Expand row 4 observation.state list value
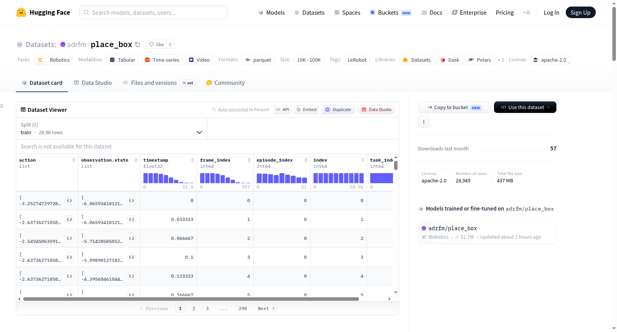 [131, 276]
